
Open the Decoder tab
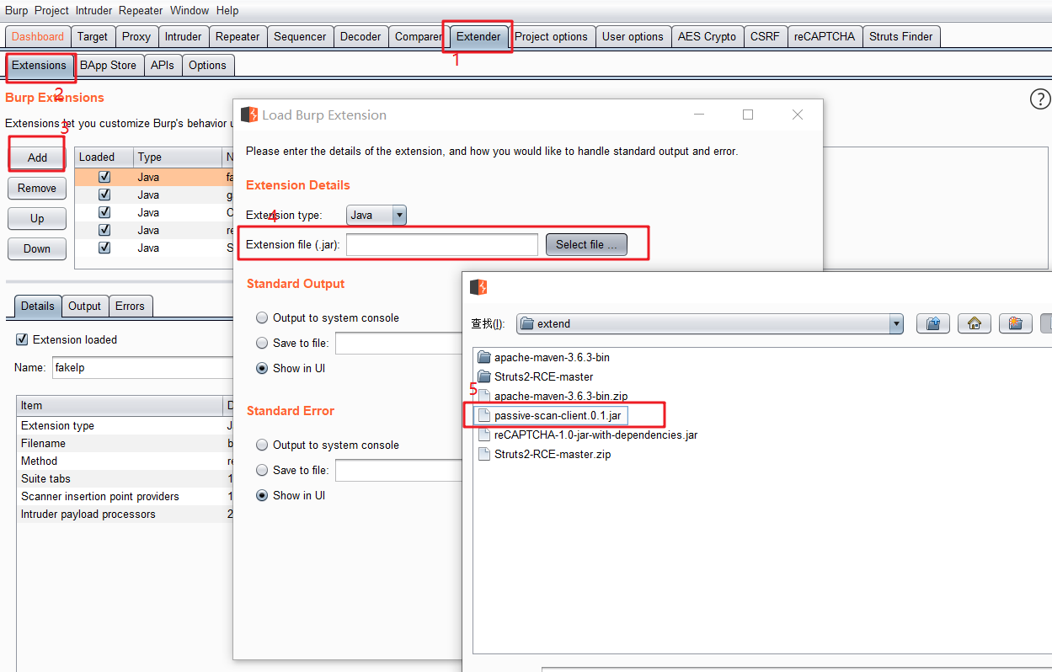[x=360, y=36]
